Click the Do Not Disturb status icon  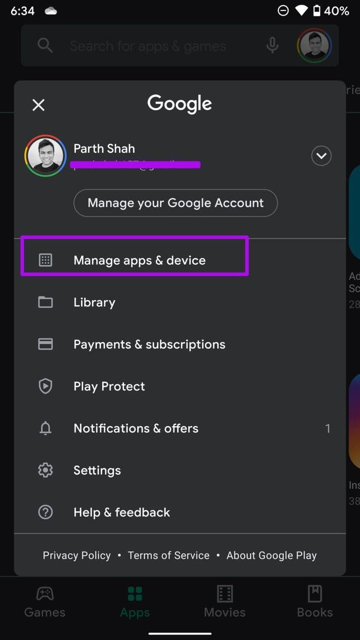(x=283, y=11)
